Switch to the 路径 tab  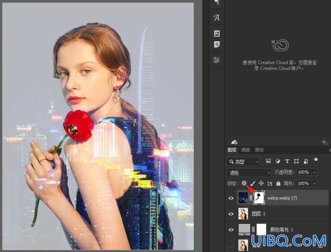(259, 150)
